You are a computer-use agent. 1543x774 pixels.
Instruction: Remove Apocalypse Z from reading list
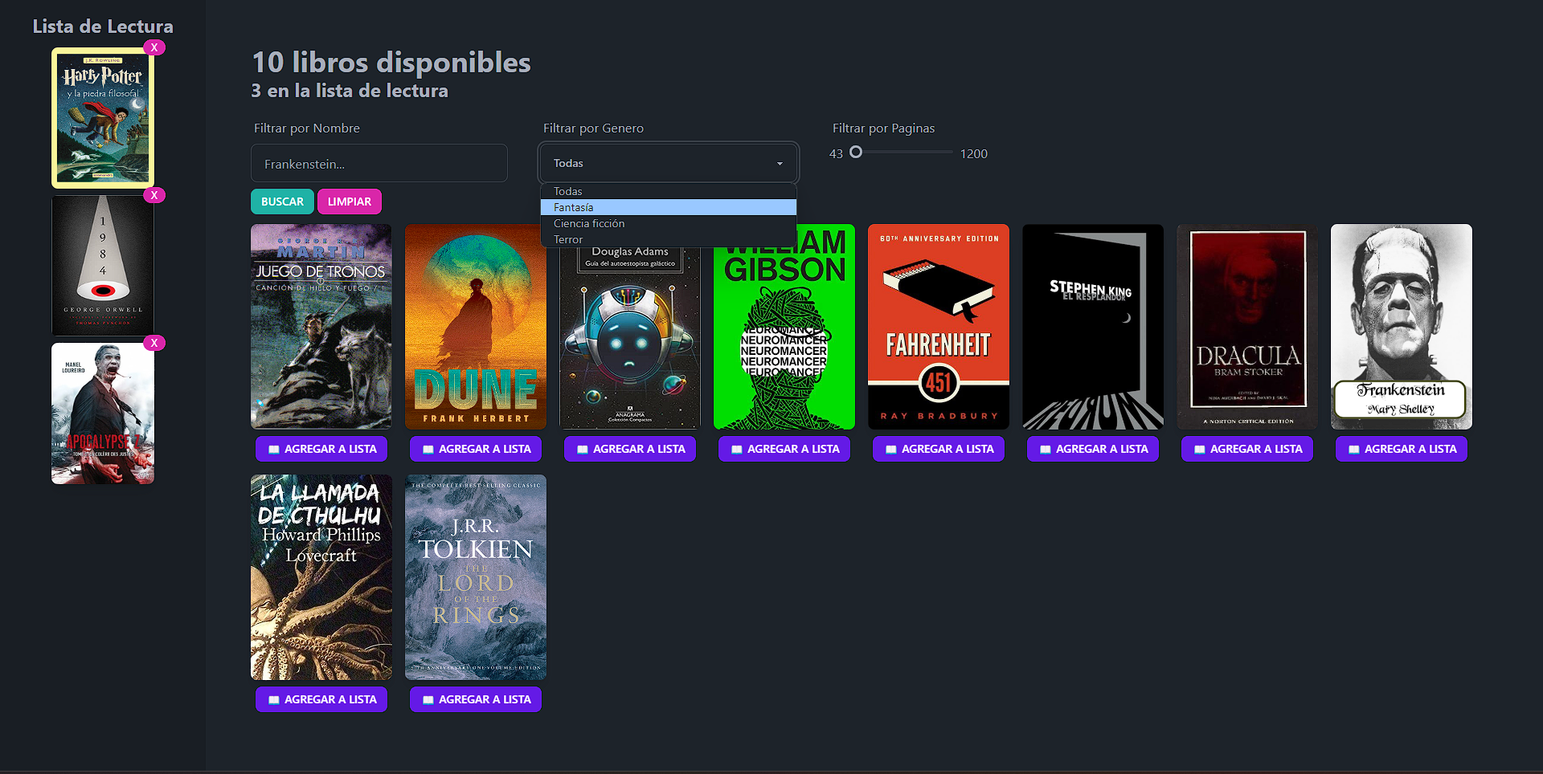click(x=154, y=343)
